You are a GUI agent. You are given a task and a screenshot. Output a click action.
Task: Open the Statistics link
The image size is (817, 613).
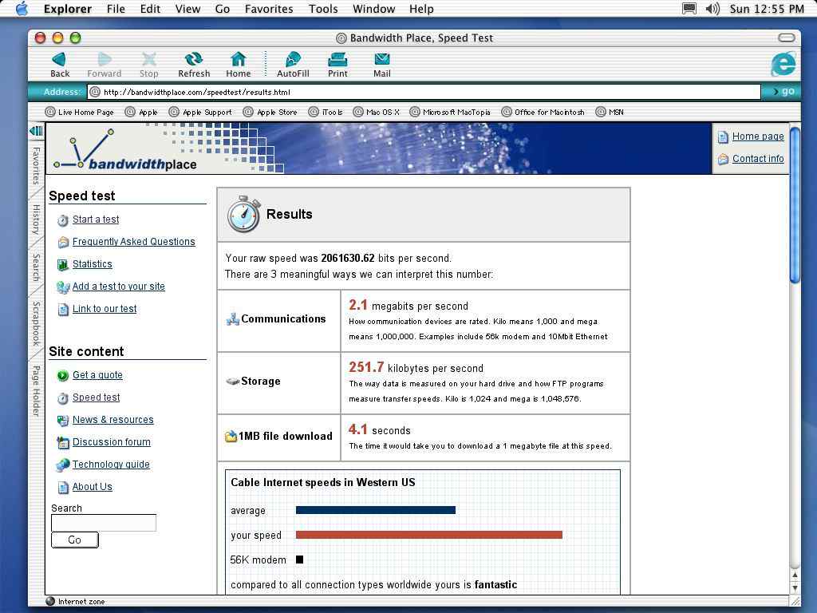(93, 264)
